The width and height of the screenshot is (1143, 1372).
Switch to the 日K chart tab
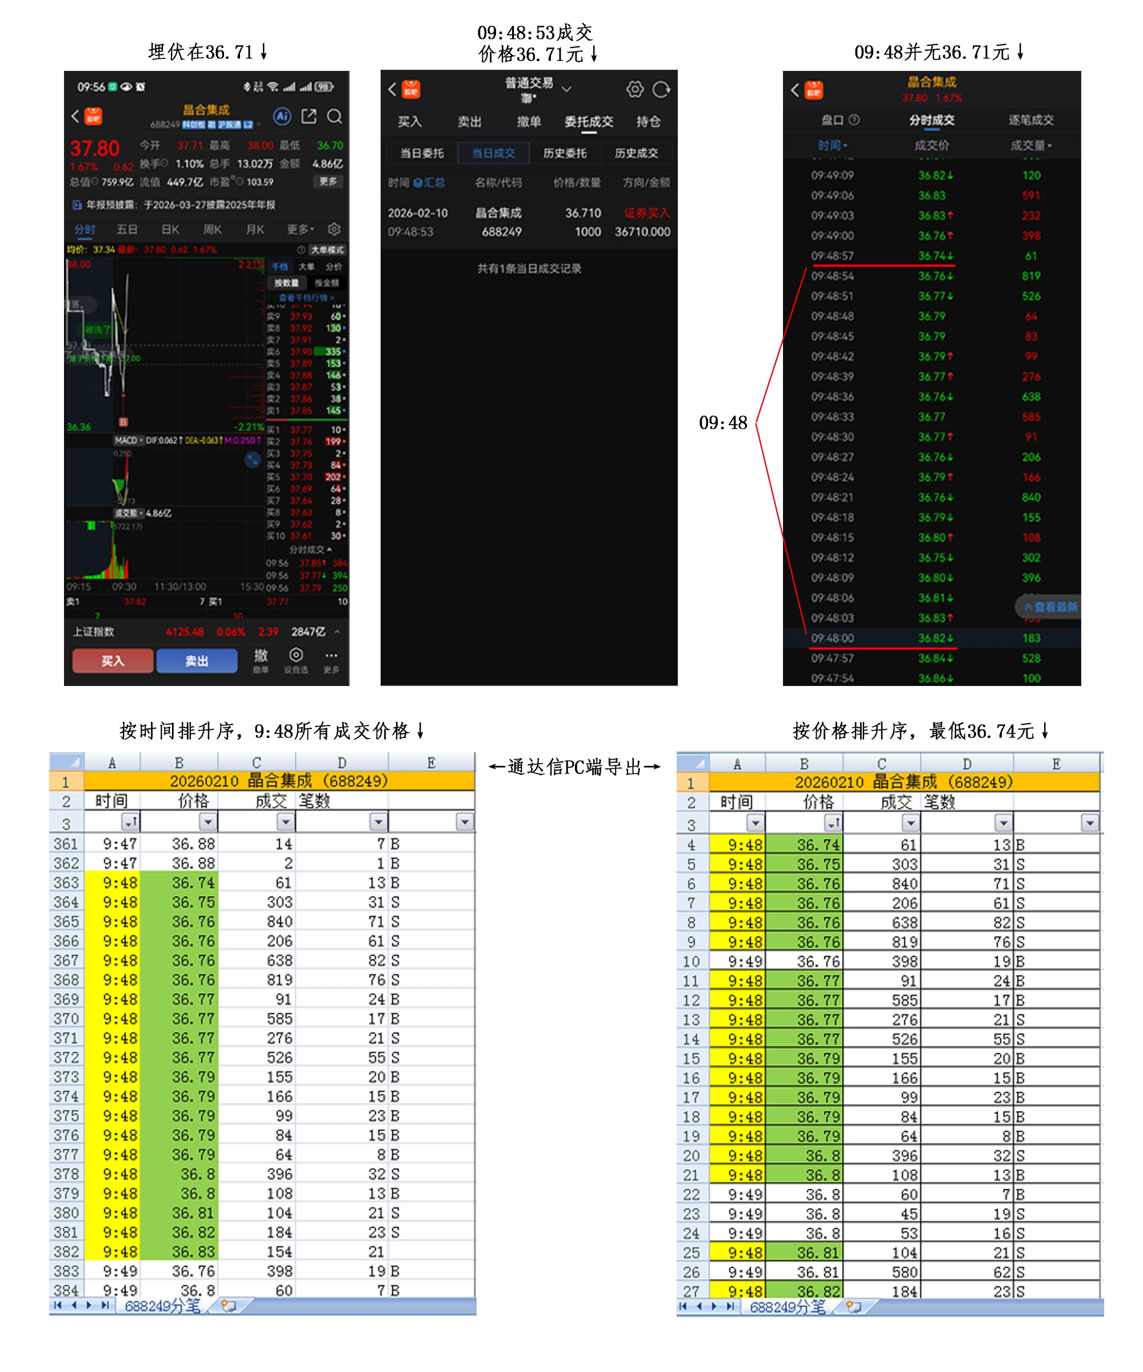point(170,229)
